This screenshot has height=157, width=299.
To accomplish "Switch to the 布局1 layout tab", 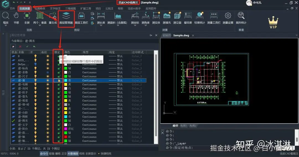I will click(x=184, y=126).
